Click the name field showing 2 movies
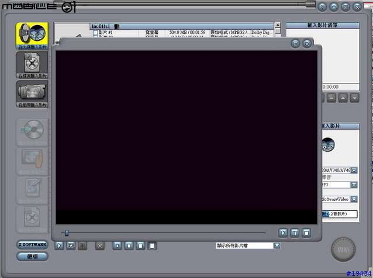Viewport: 373px width, 278px height. 340,214
